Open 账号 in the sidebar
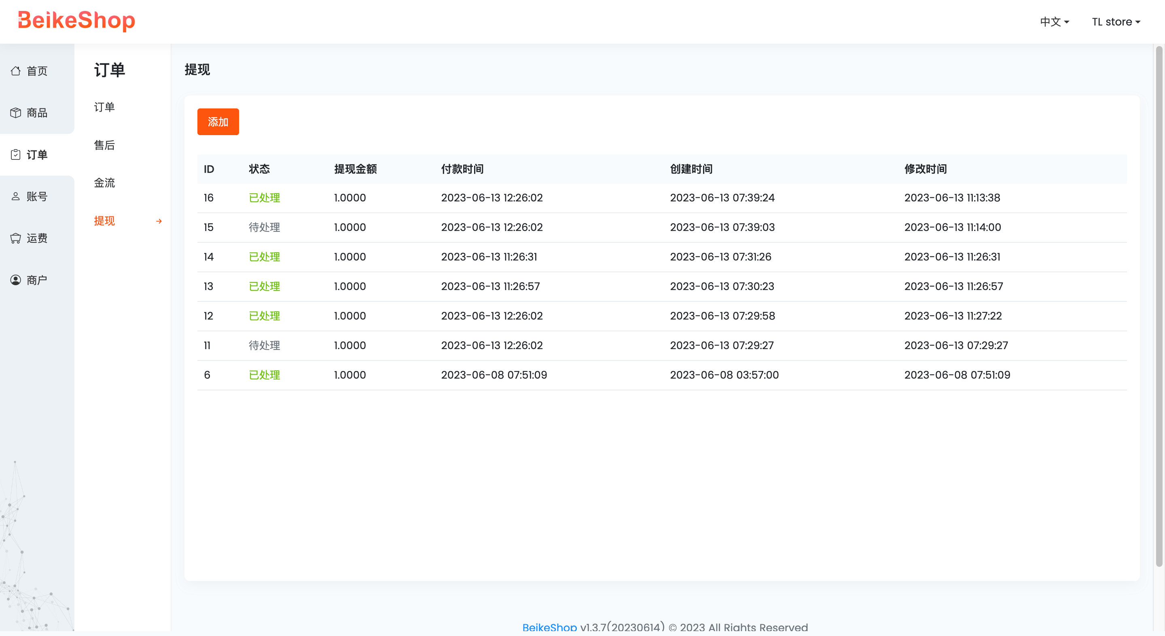 click(37, 196)
